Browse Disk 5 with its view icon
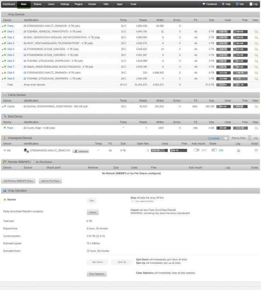Image resolution: width=261 pixels, height=290 pixels. tap(256, 55)
